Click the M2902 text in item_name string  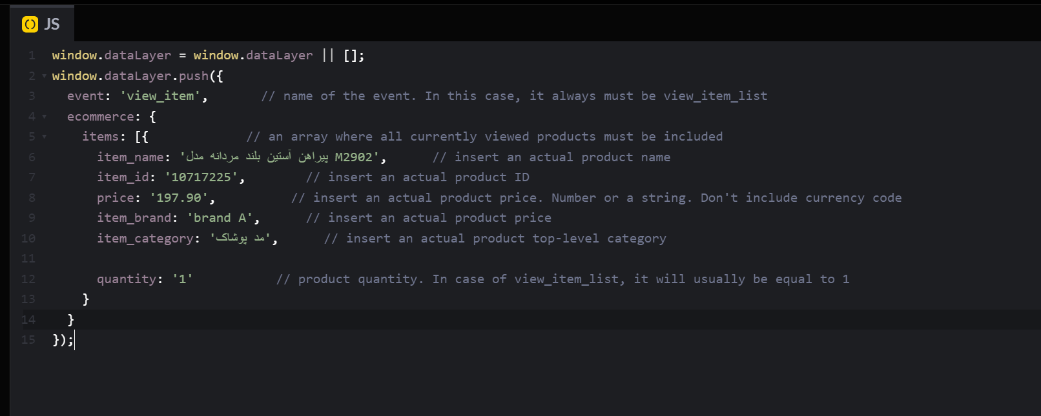pos(353,157)
